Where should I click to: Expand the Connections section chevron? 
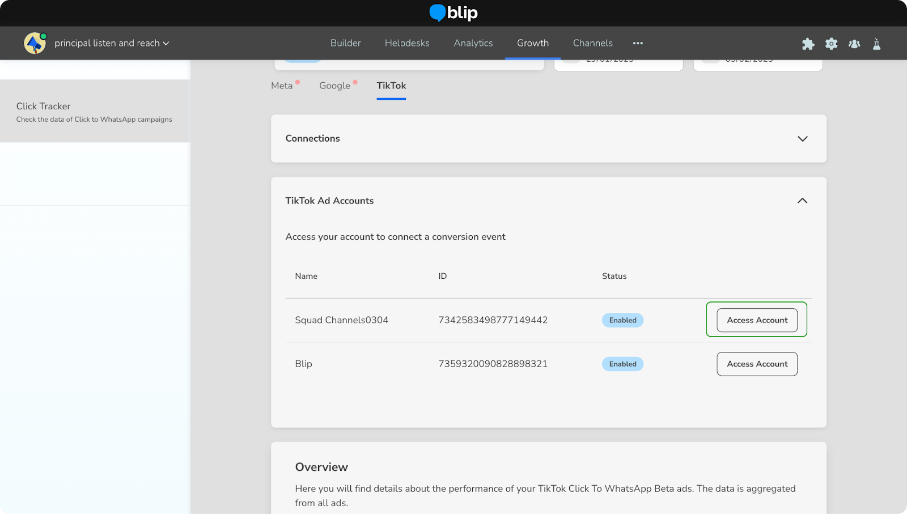803,139
